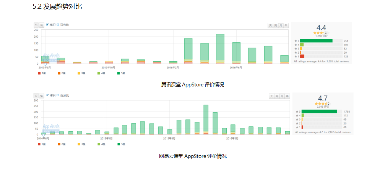Click the 4星 legend swatch in Tencent chart
This screenshot has height=188, width=385.
point(99,73)
